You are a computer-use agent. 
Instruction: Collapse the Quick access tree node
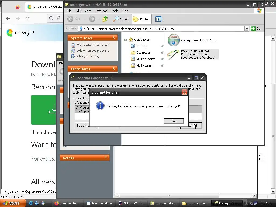125,40
